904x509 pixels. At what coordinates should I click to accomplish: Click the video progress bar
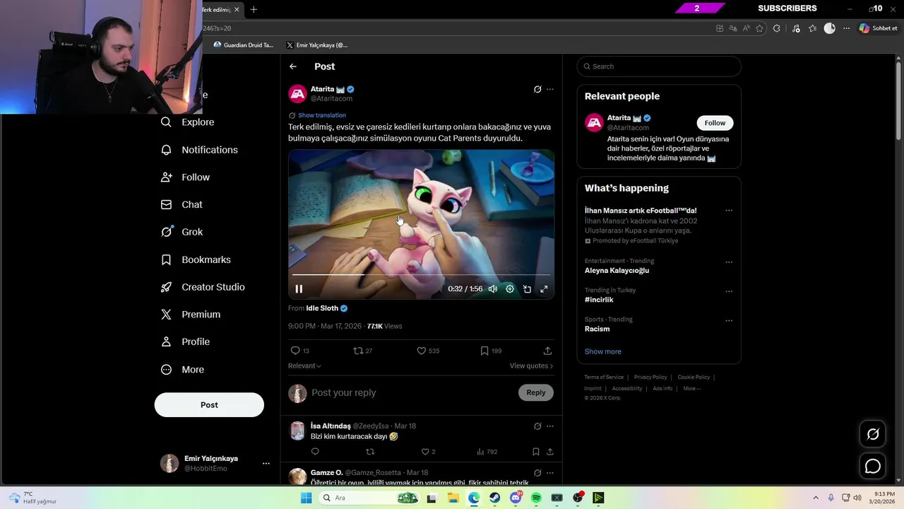[421, 275]
